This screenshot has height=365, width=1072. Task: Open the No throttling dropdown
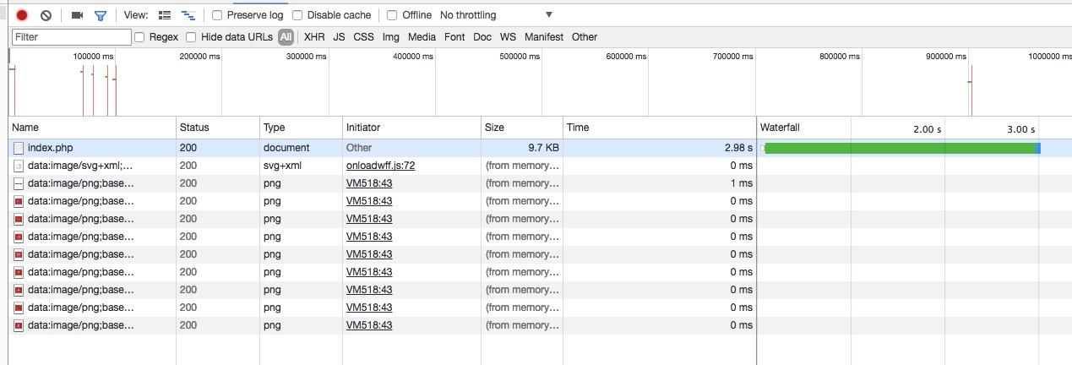(x=497, y=15)
